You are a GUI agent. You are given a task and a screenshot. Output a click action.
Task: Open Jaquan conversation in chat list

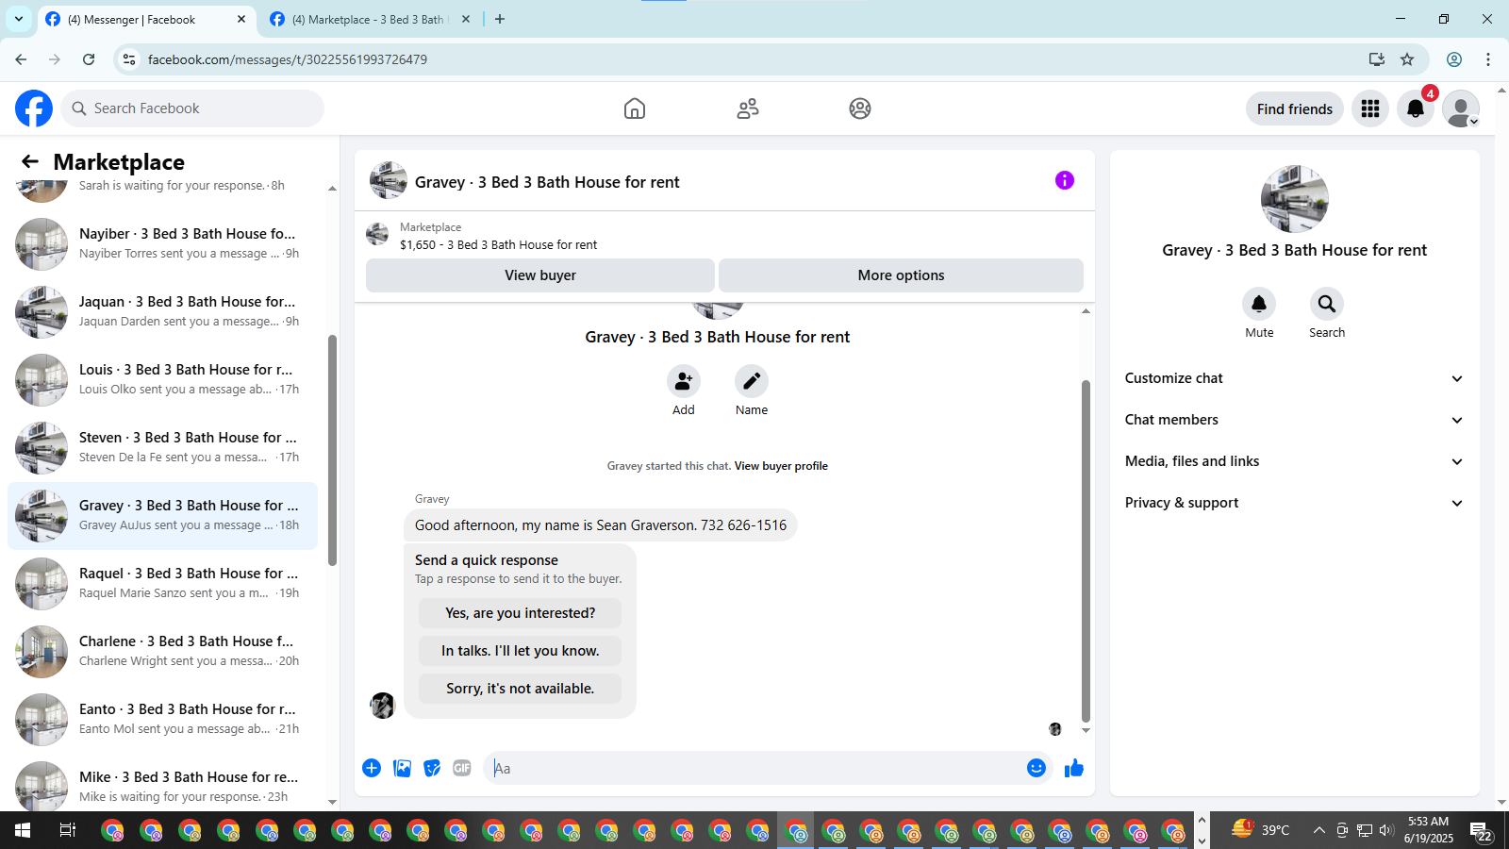click(162, 311)
